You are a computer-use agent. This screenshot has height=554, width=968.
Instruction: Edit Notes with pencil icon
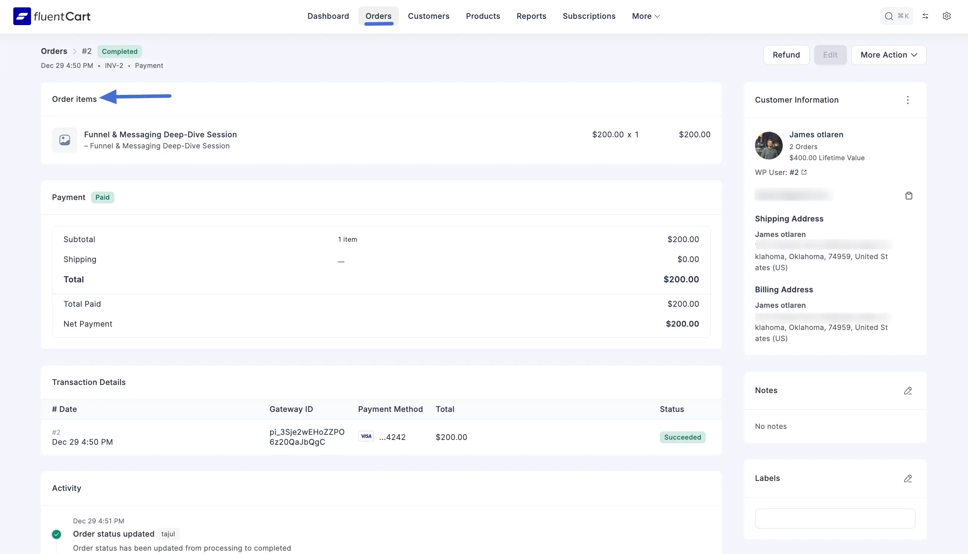908,390
